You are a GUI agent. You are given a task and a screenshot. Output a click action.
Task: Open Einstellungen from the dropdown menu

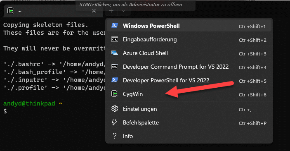(x=189, y=109)
